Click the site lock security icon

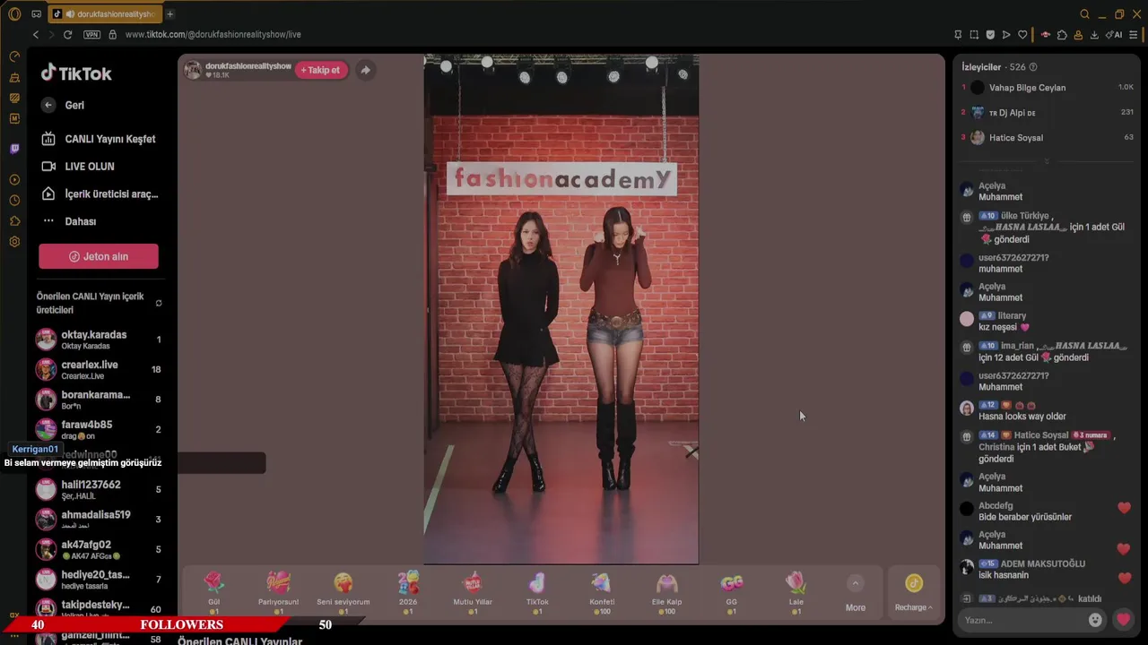[x=112, y=34]
